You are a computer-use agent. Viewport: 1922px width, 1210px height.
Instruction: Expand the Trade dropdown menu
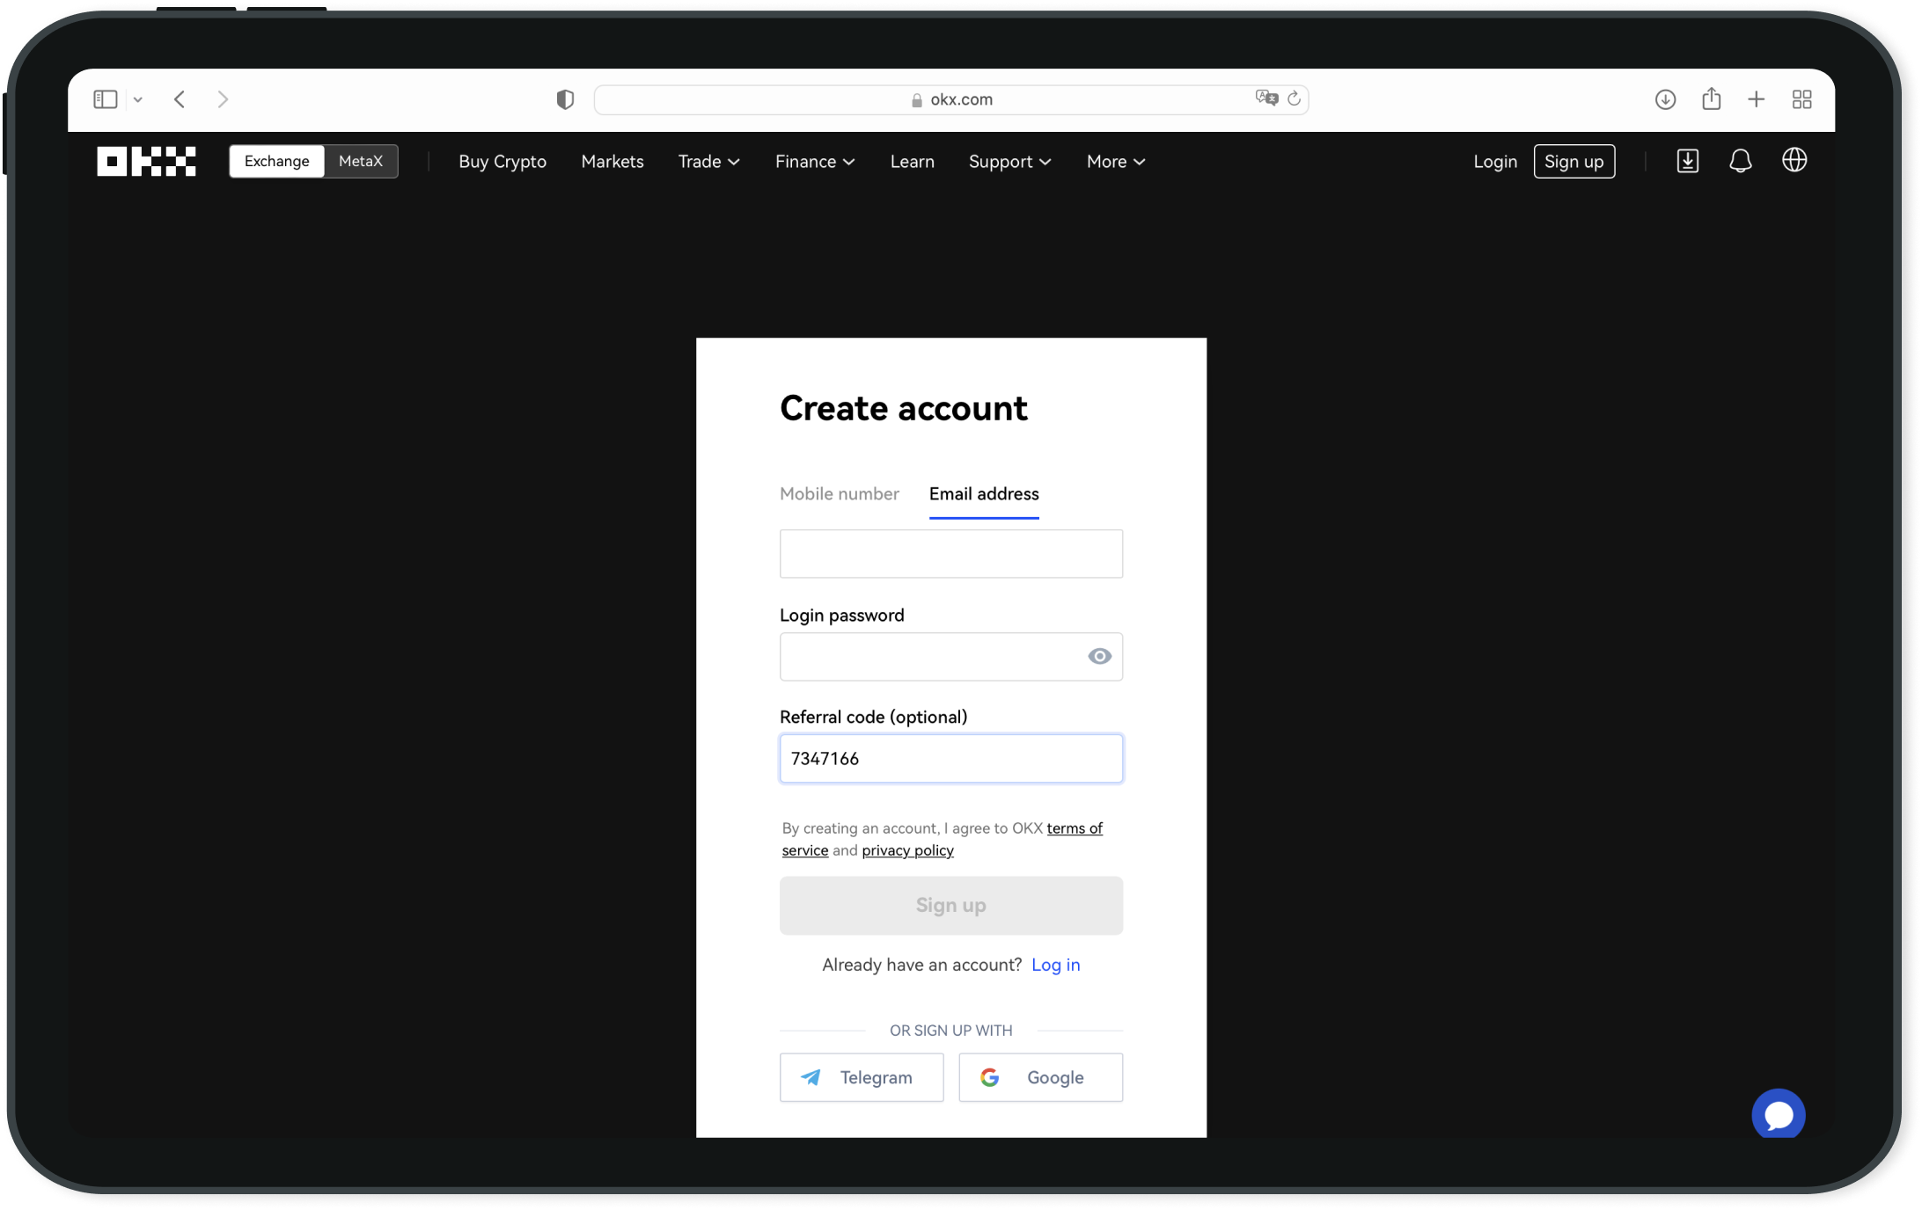[x=709, y=162]
